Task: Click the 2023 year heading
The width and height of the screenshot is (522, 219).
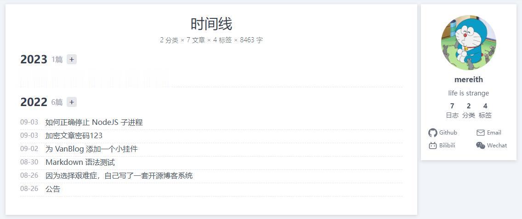Action: (x=34, y=60)
